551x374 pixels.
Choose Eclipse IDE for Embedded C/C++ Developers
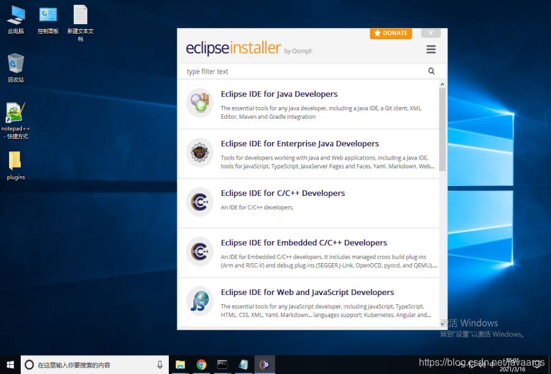tap(304, 243)
